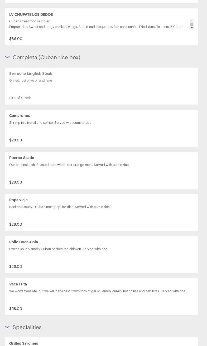Click the Out of Stock label

20,98
